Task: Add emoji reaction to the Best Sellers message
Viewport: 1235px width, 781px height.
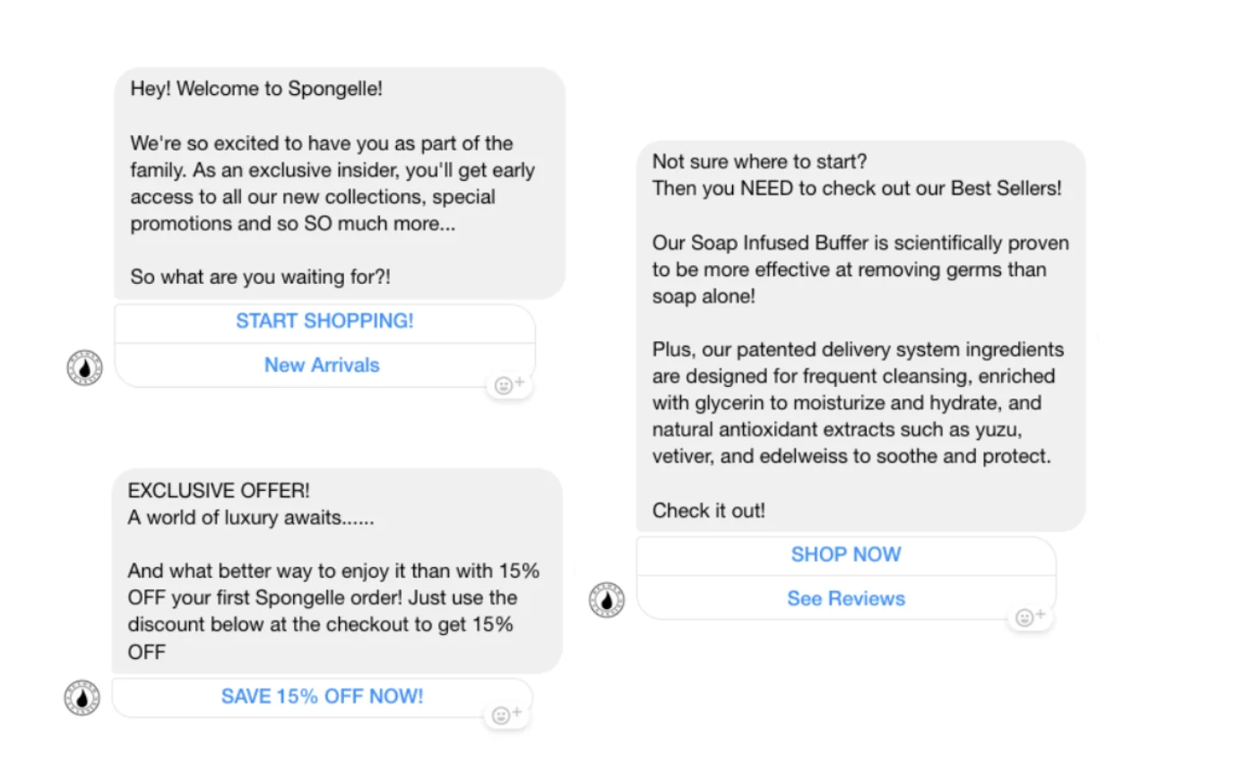Action: 1030,616
